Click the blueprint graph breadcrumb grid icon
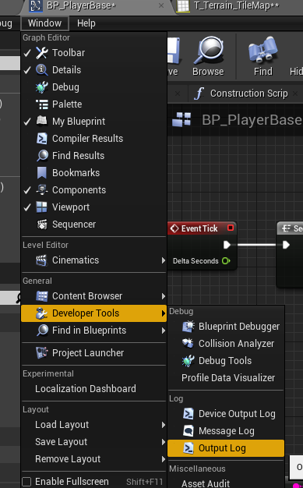The height and width of the screenshot is (488, 303). 181,119
